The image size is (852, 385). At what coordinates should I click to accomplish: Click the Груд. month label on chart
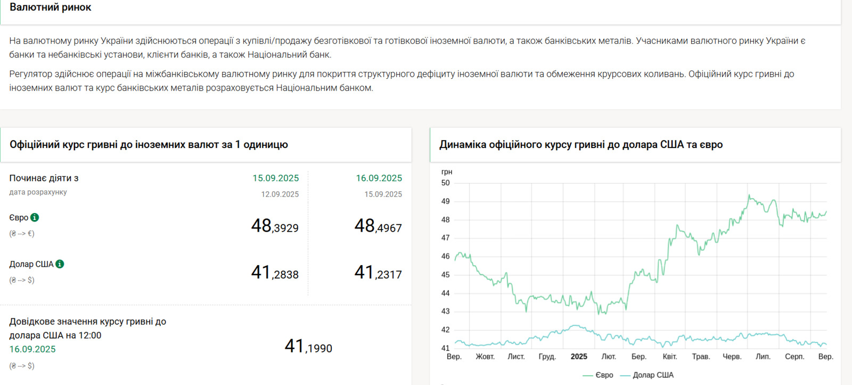pos(547,357)
